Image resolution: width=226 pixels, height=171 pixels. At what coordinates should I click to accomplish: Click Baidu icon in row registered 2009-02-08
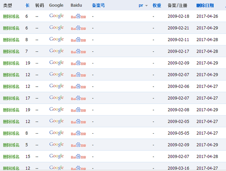click(x=78, y=110)
